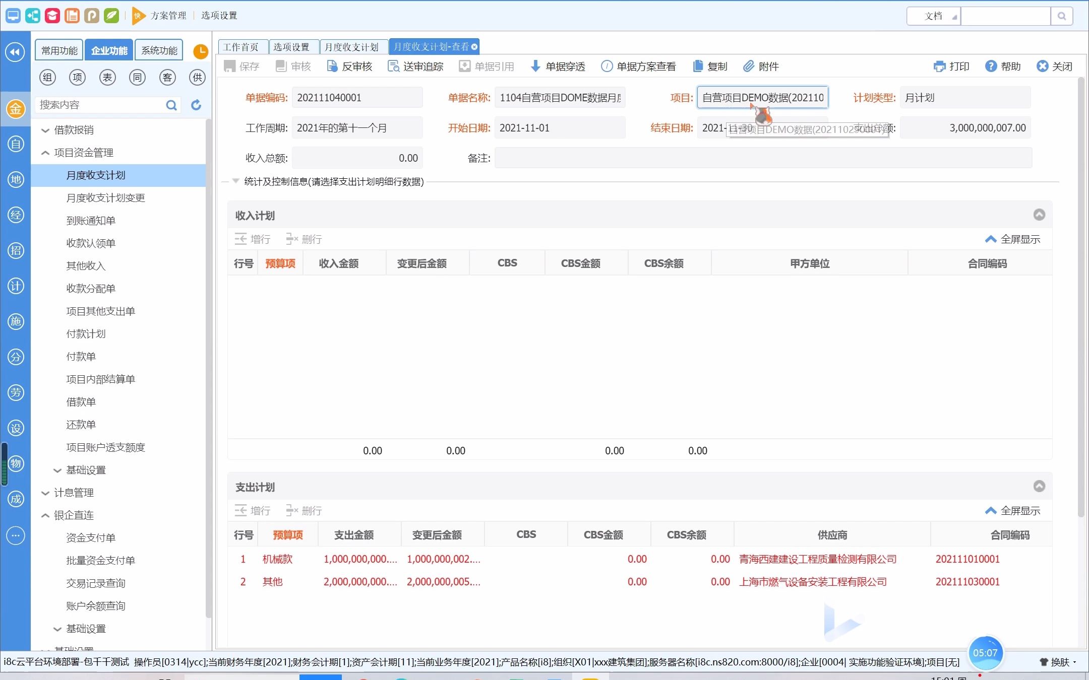Collapse the 收入计划 panel with its arrow toggle
1089x680 pixels.
[x=1039, y=215]
